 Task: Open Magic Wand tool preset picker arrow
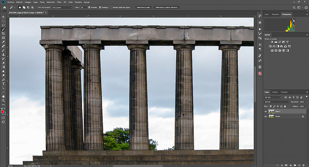pos(14,8)
